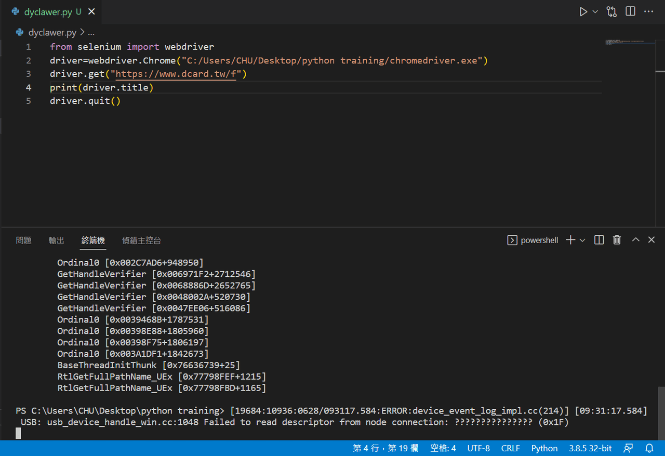Open the UTF-8 encoding selector
Viewport: 665px width, 456px height.
[478, 448]
